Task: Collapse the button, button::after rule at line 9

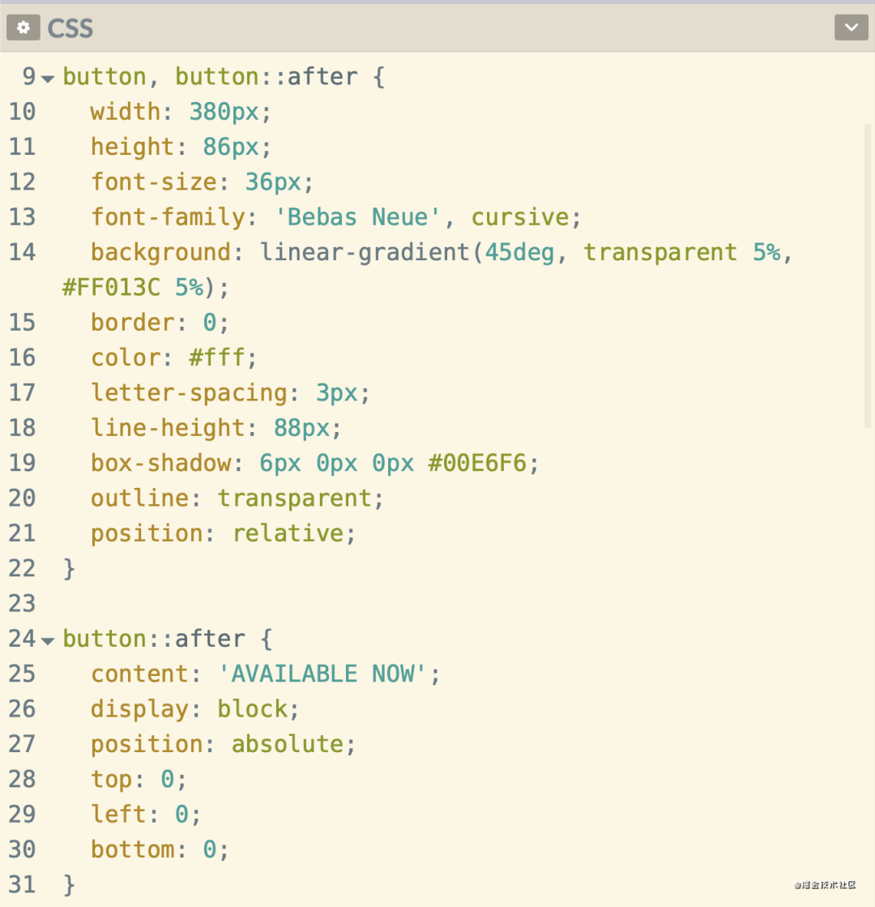Action: point(48,79)
